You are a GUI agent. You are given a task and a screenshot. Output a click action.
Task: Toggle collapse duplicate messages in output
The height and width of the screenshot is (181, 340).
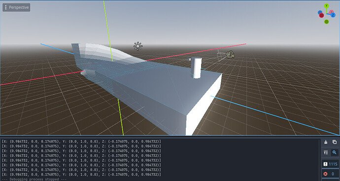click(326, 152)
